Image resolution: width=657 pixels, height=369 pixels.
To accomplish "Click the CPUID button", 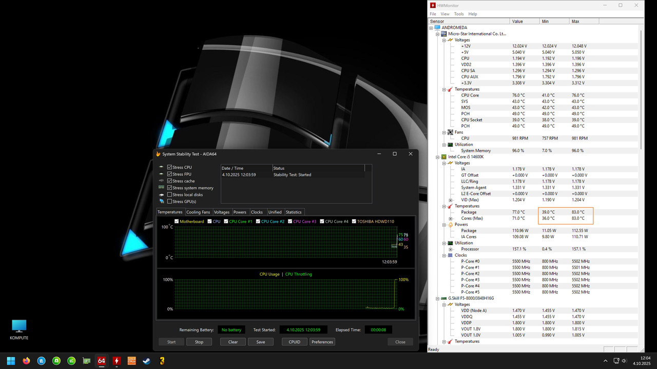I will tap(295, 342).
